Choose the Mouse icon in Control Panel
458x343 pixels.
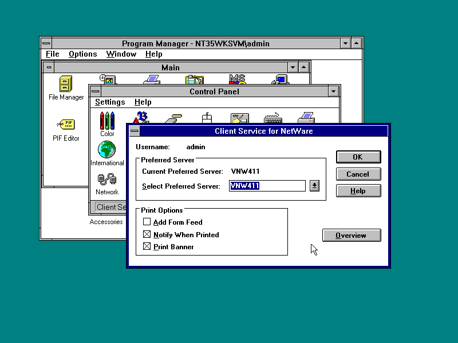tap(207, 118)
